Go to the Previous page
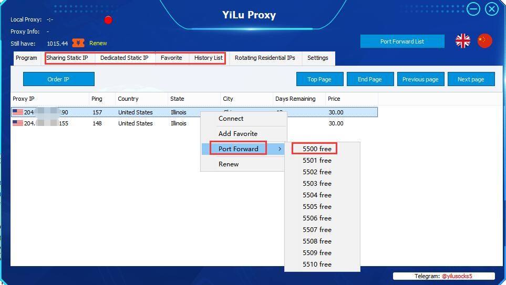 click(420, 79)
